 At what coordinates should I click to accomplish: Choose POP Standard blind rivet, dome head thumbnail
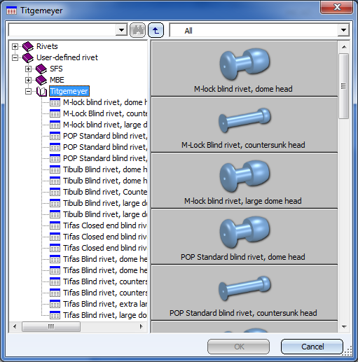click(245, 237)
